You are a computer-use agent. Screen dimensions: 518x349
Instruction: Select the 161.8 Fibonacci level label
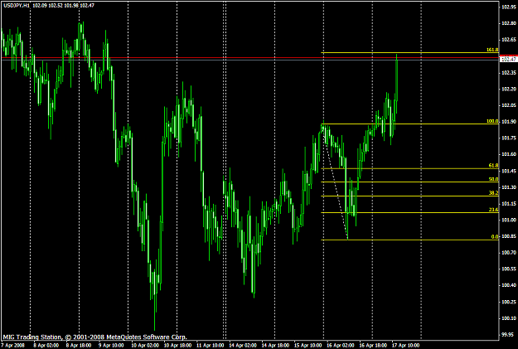(492, 50)
